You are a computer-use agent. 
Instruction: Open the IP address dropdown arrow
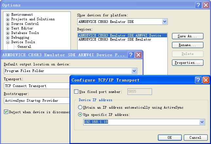tap(202, 122)
